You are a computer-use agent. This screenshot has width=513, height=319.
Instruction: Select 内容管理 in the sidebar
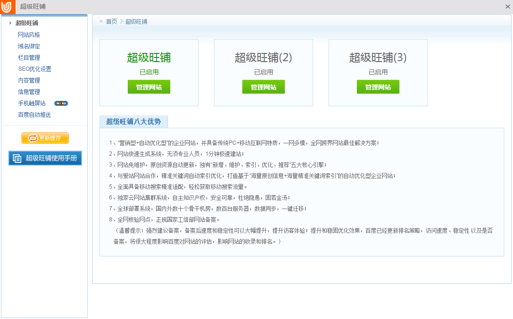click(x=29, y=80)
